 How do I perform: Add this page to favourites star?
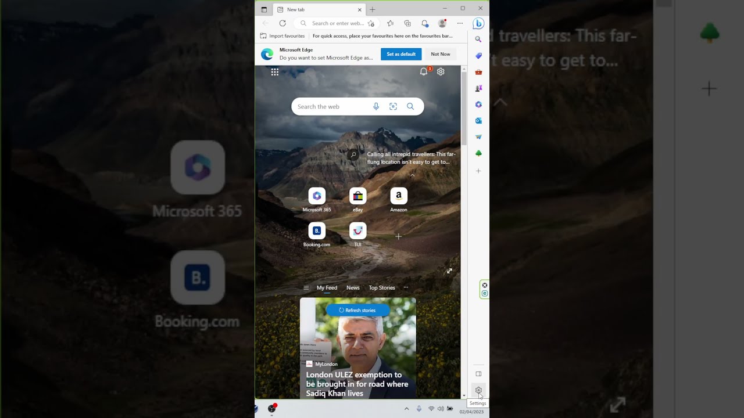pyautogui.click(x=371, y=23)
